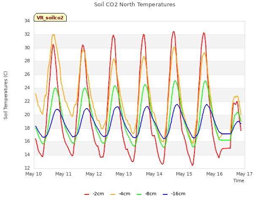This screenshot has width=270, height=202.
Task: Click the 20 y-axis tick label
Action: 27,114
